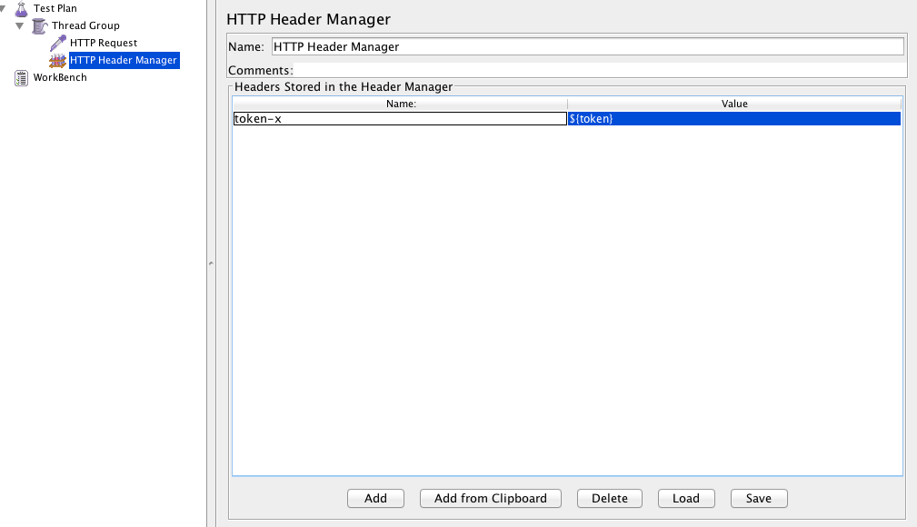Click the HTTP Request pipette icon
917x527 pixels.
[x=58, y=43]
